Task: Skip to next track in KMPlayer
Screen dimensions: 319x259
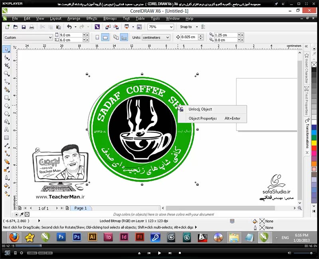Action: click(x=170, y=253)
